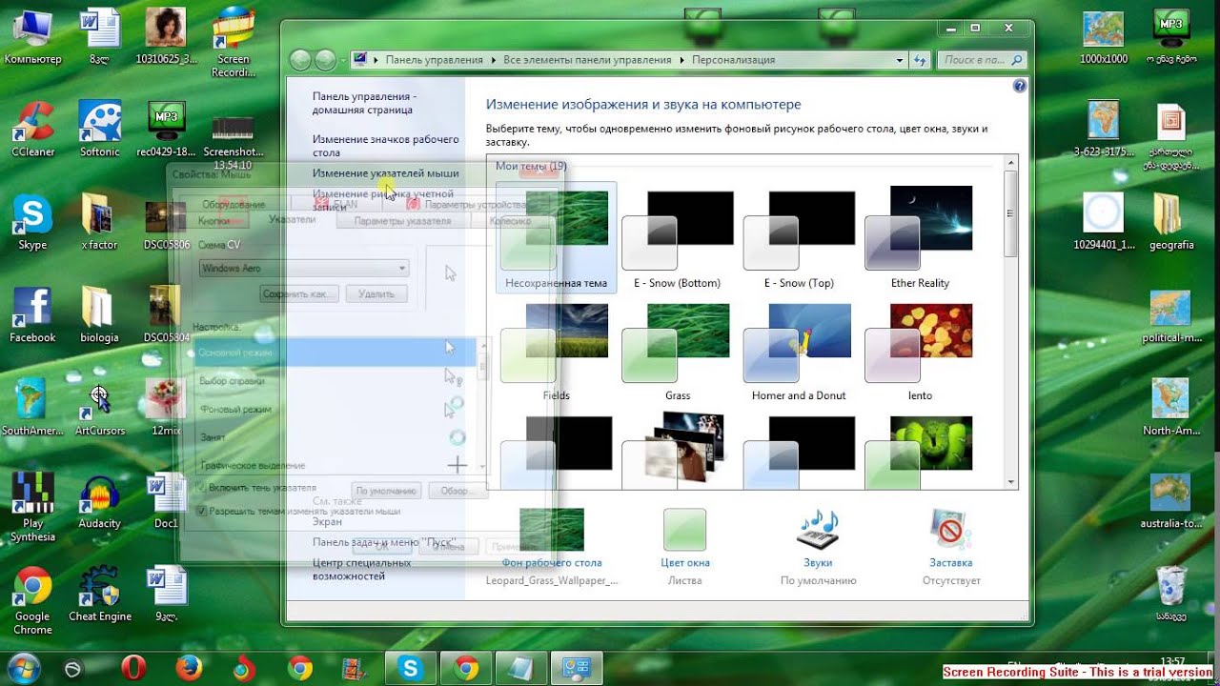Image resolution: width=1220 pixels, height=686 pixels.
Task: Select the North-Am... map icon
Action: (1171, 408)
